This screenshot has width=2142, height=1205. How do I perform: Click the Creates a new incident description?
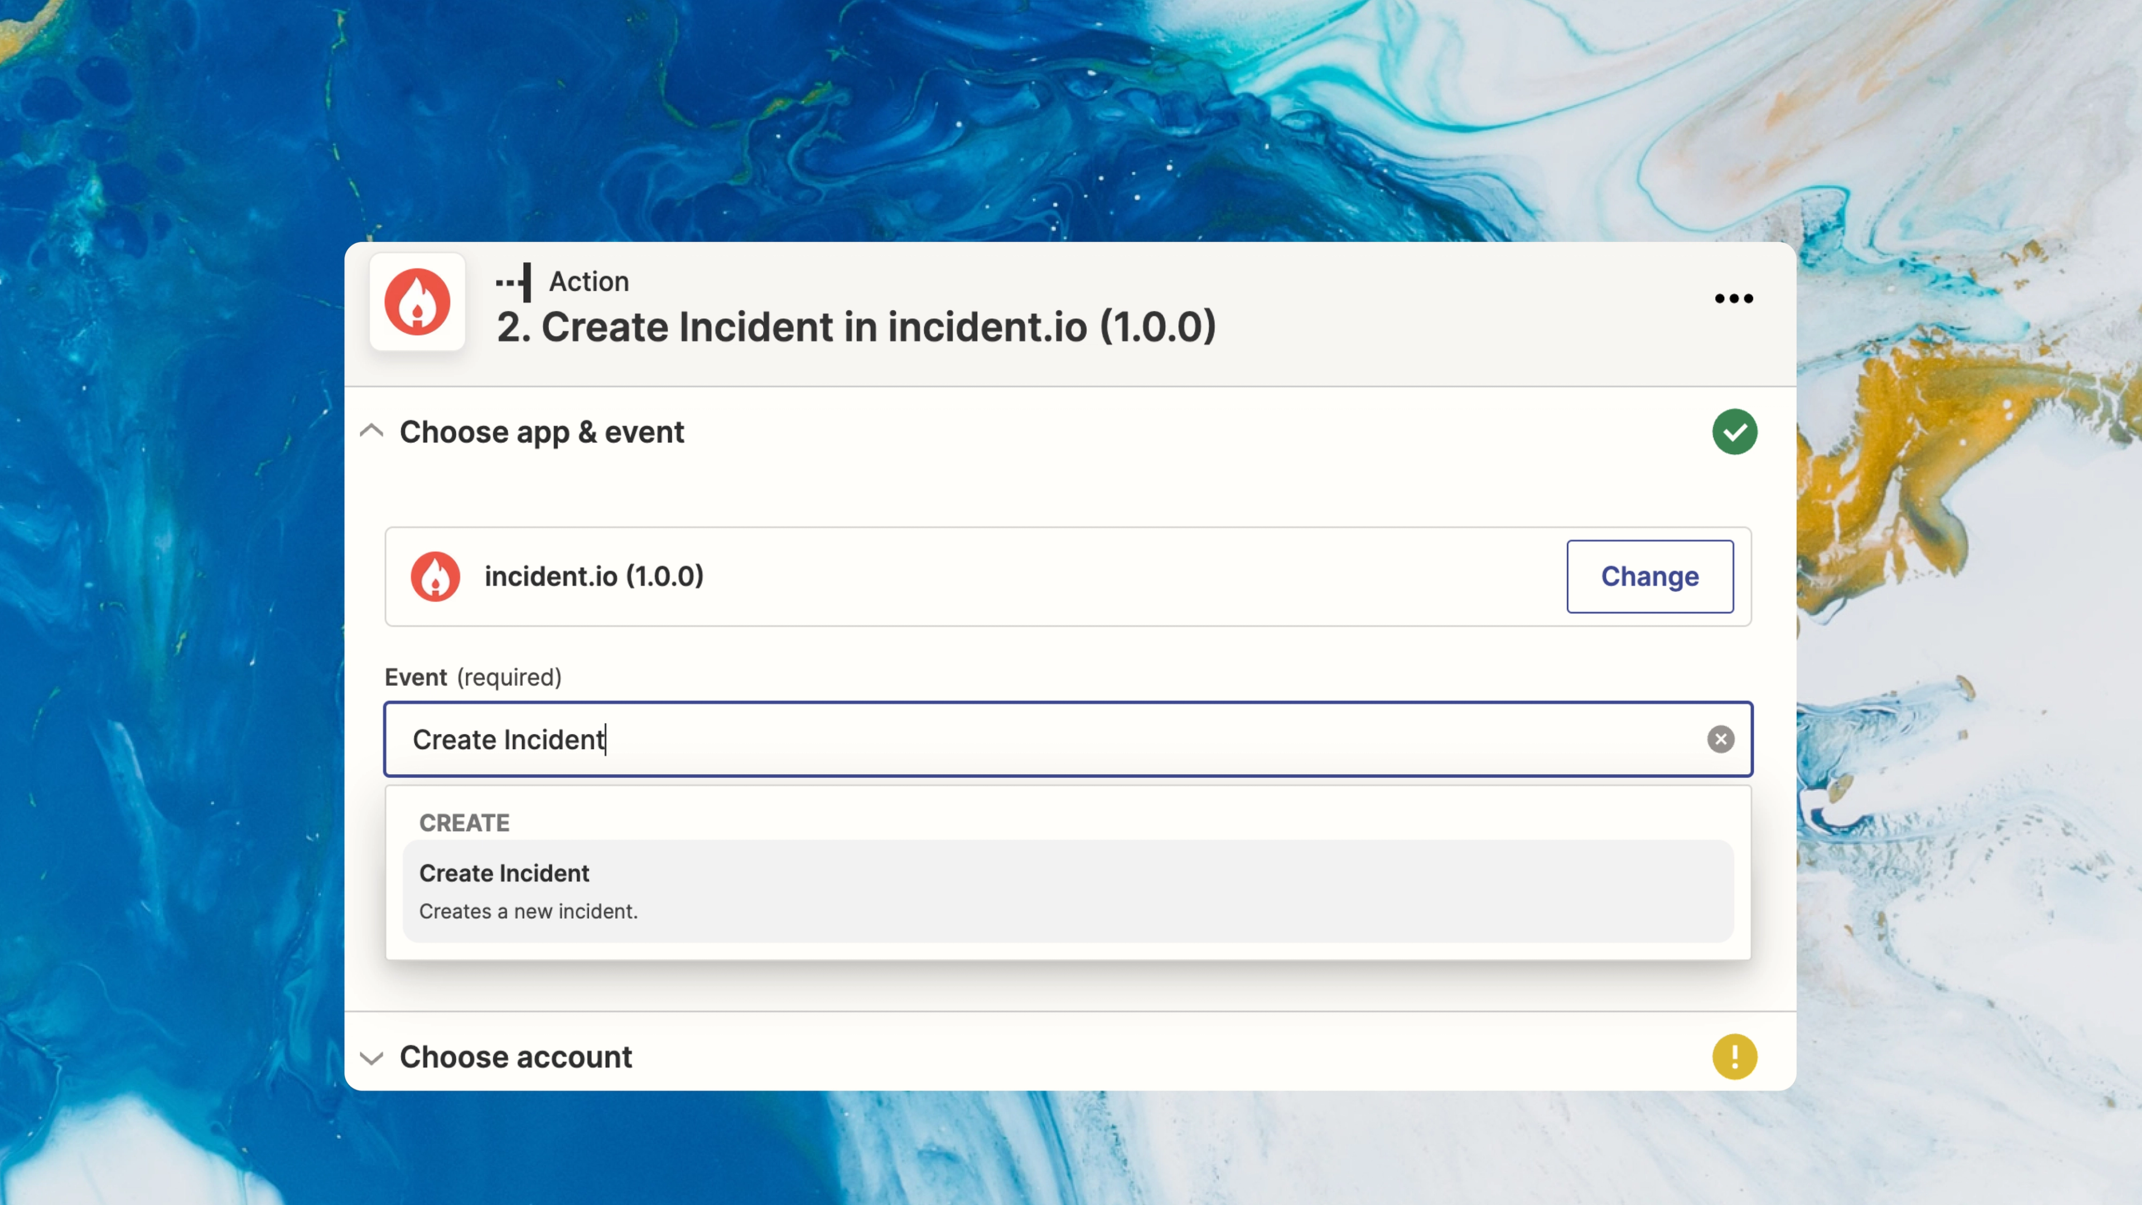[528, 912]
